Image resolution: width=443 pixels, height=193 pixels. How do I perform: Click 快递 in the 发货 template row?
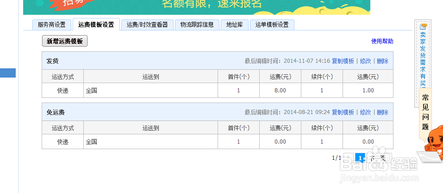pos(62,90)
